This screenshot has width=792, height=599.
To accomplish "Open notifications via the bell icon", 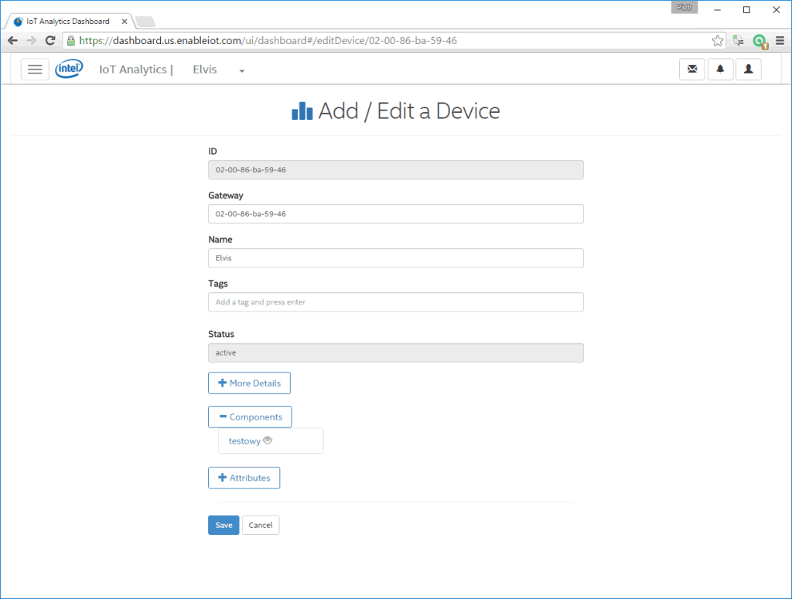I will (x=720, y=69).
